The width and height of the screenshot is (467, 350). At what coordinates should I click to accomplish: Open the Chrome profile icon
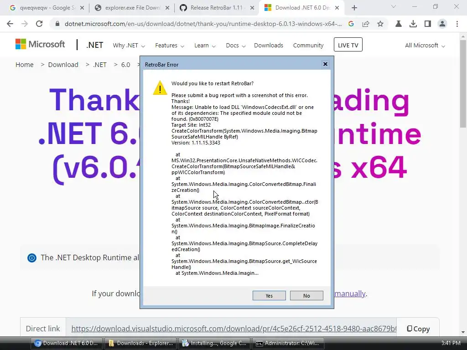[x=442, y=24]
